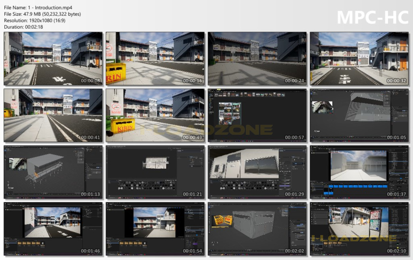Click the Resolution: 1920x1080 (16:9) text
The image size is (413, 260).
[x=35, y=21]
